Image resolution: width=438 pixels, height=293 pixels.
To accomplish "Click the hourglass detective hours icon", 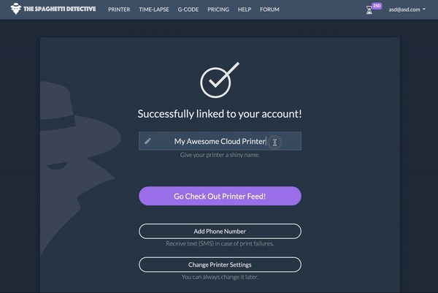I will tap(369, 10).
